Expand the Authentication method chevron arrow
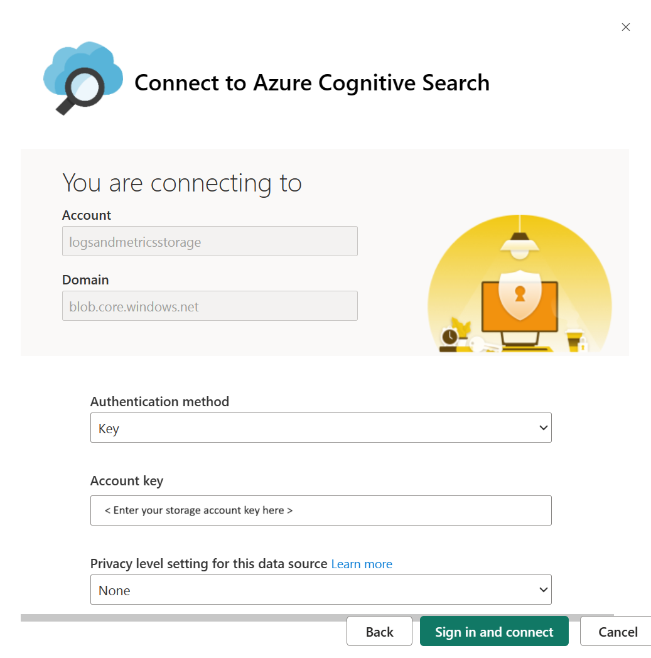Viewport: 651px width, 658px height. point(543,428)
